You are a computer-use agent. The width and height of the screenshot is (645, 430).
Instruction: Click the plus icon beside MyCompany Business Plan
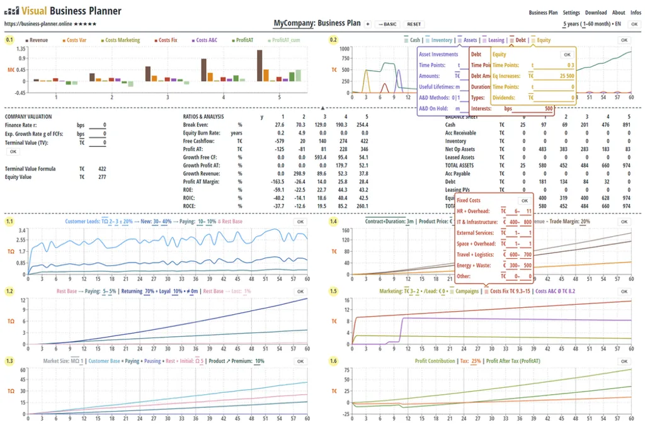coord(367,24)
